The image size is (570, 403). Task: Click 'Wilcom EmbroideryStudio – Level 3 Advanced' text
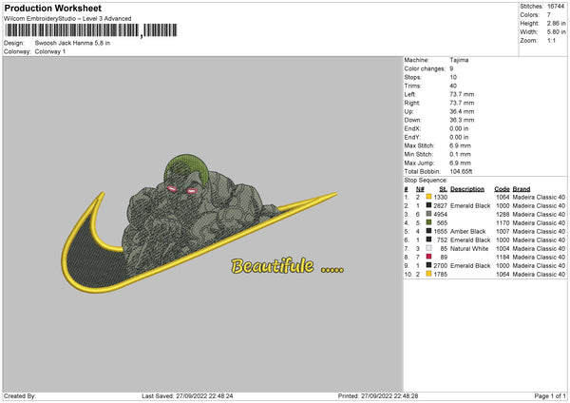coord(67,19)
